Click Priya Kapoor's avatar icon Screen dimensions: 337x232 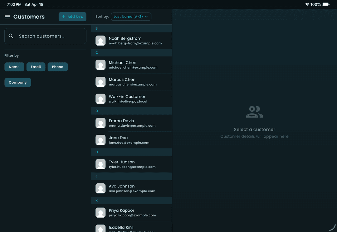tap(100, 213)
